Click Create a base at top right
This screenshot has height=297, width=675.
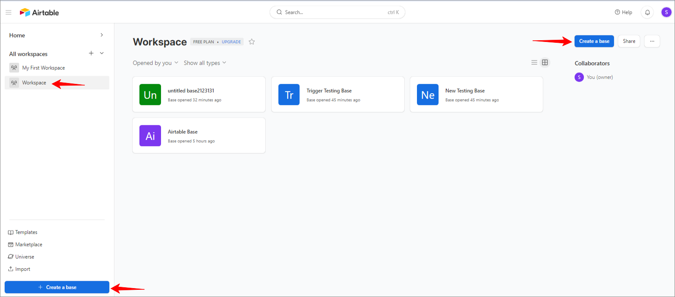point(594,41)
